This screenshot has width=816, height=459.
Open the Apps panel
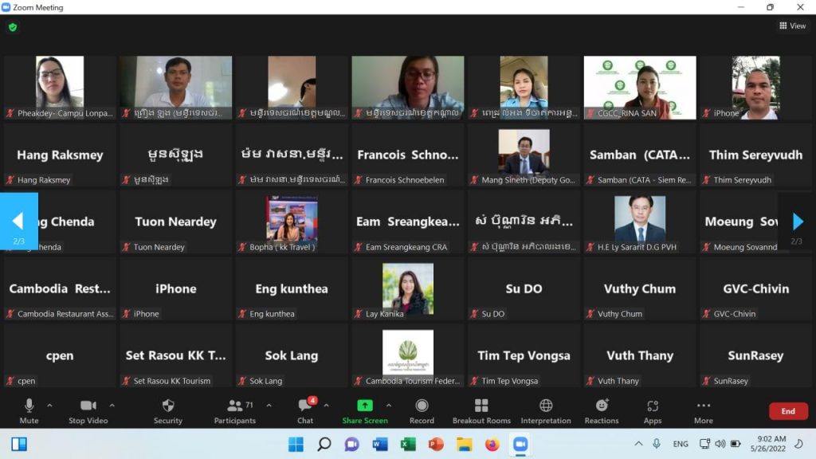pos(653,410)
